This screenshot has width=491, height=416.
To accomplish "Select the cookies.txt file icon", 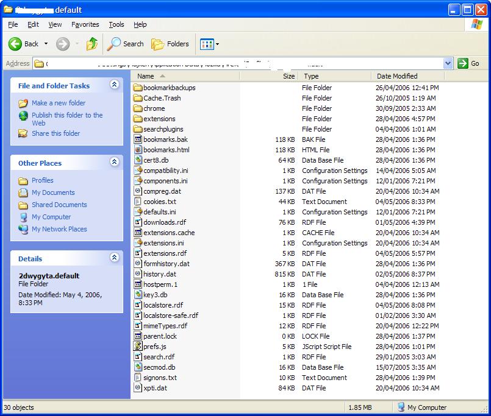I will 138,202.
